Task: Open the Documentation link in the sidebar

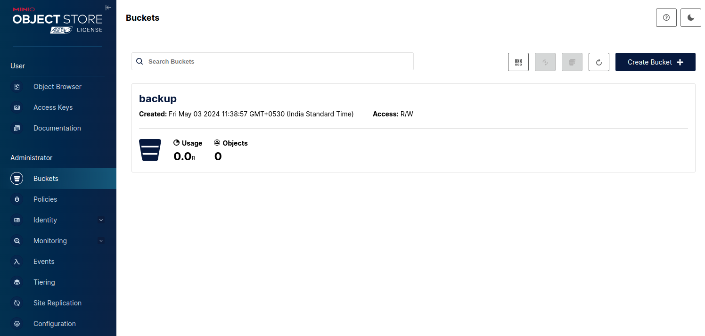Action: click(x=57, y=128)
